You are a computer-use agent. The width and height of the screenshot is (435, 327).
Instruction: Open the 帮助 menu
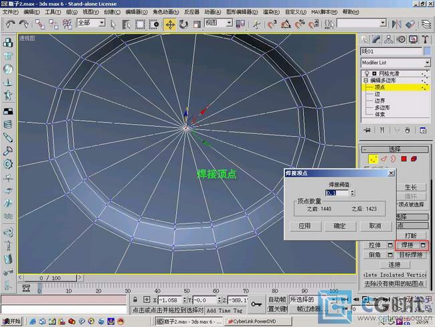(x=351, y=12)
